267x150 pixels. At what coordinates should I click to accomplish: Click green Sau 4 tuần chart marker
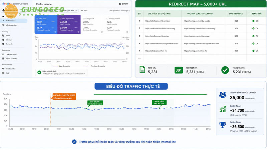click(x=159, y=102)
